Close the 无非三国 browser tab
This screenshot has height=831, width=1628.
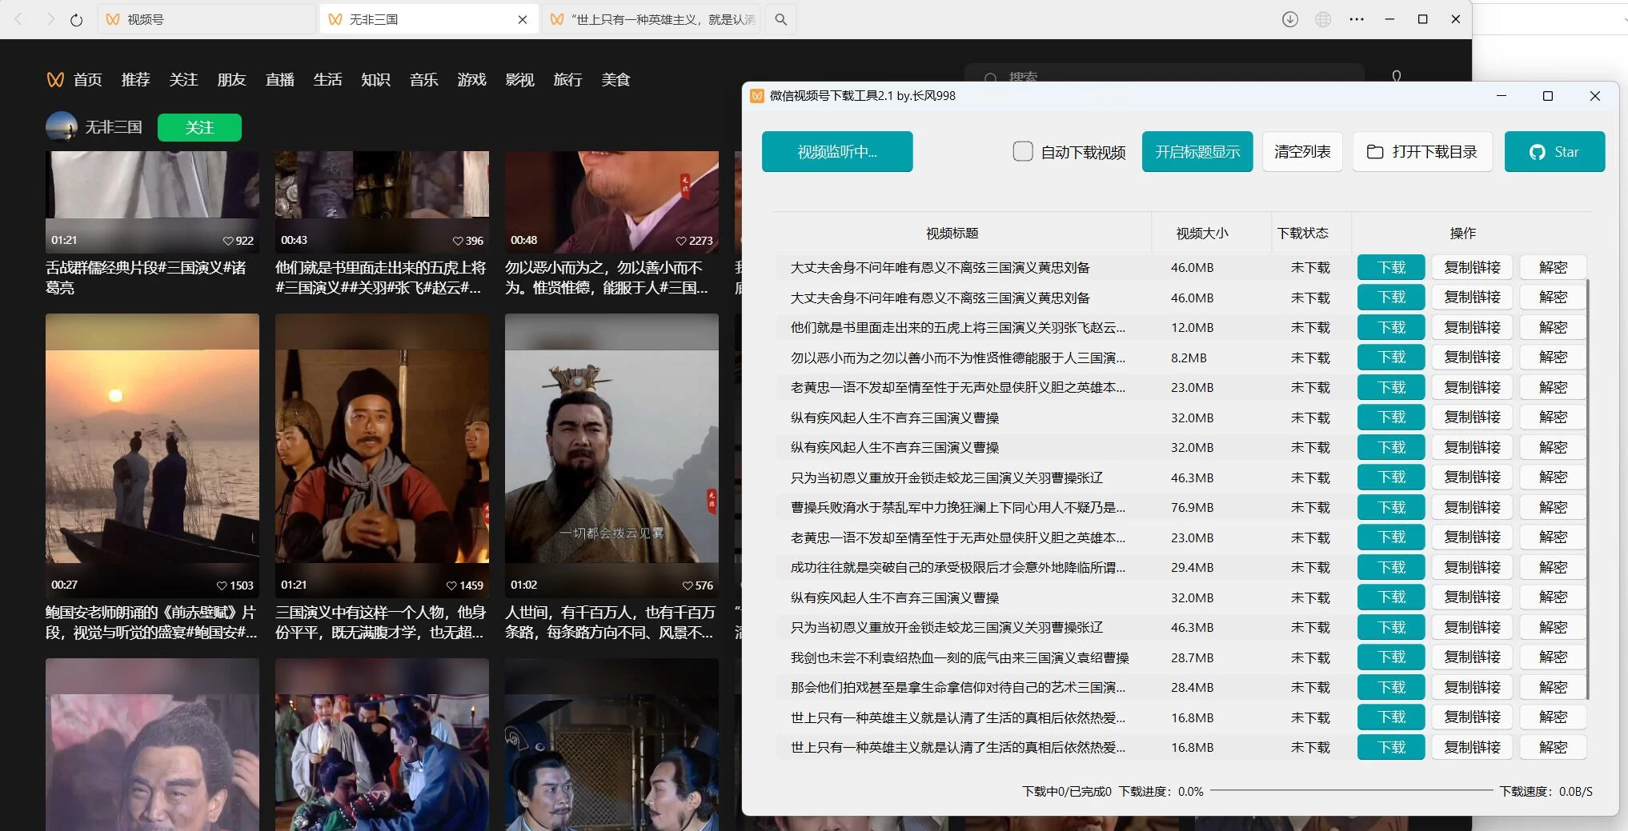(x=523, y=19)
